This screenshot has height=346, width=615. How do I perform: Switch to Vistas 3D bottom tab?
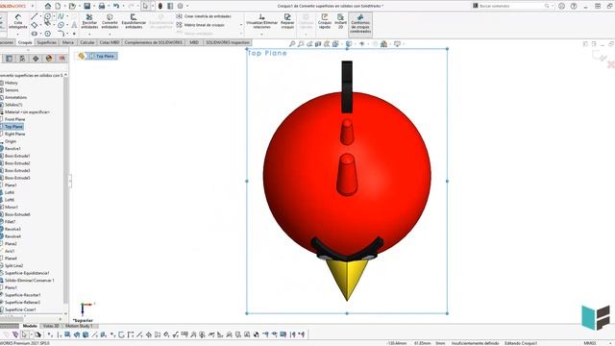click(51, 326)
